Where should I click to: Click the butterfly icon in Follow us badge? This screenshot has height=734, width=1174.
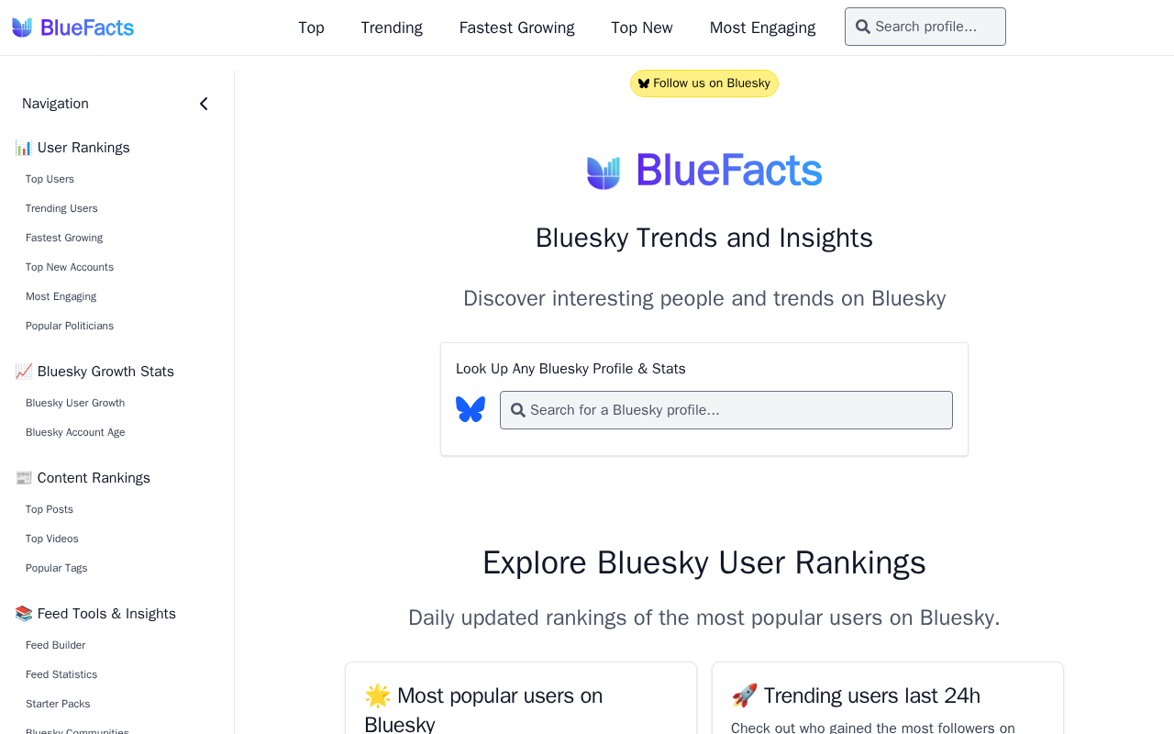click(644, 83)
